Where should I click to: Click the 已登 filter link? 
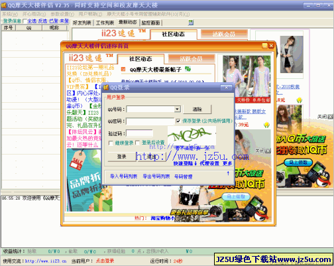54,21
